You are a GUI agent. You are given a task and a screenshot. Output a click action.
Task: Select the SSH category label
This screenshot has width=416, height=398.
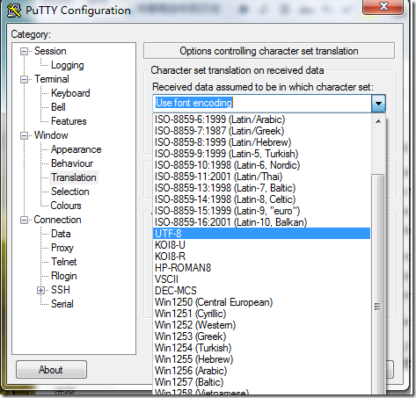pos(61,290)
